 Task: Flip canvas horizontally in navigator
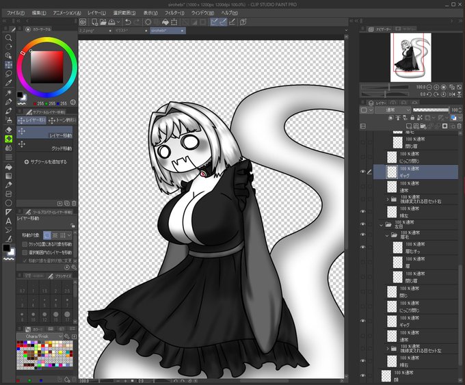[x=452, y=94]
